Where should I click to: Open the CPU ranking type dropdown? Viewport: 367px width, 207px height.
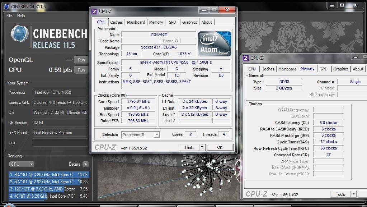coord(22,164)
